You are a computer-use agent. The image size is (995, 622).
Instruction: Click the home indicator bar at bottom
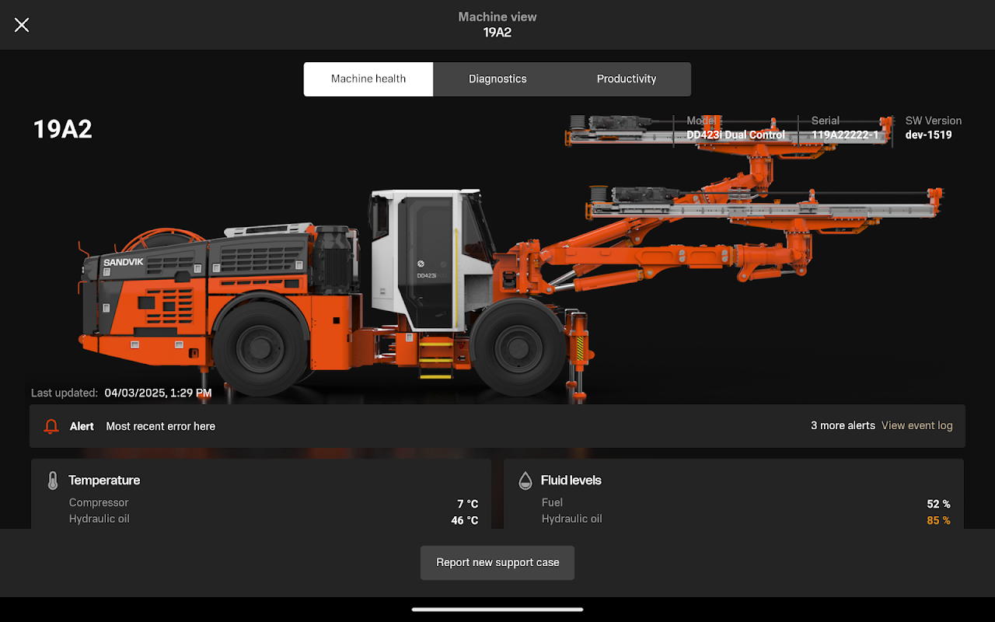pyautogui.click(x=497, y=610)
